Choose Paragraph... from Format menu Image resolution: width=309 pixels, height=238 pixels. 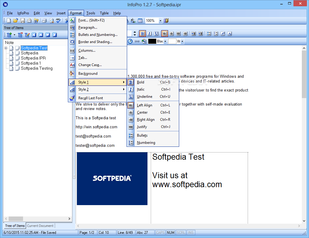click(x=98, y=28)
